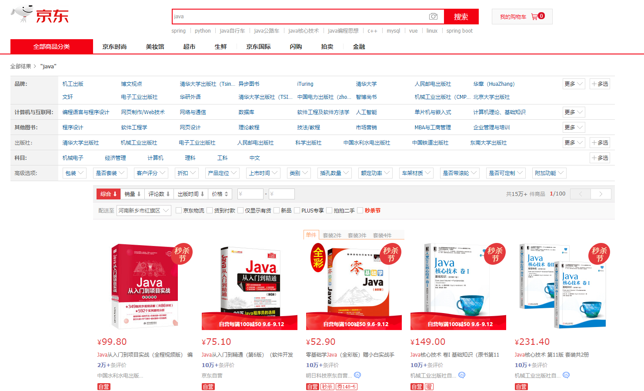Open 京东国际 nav item

tap(258, 47)
